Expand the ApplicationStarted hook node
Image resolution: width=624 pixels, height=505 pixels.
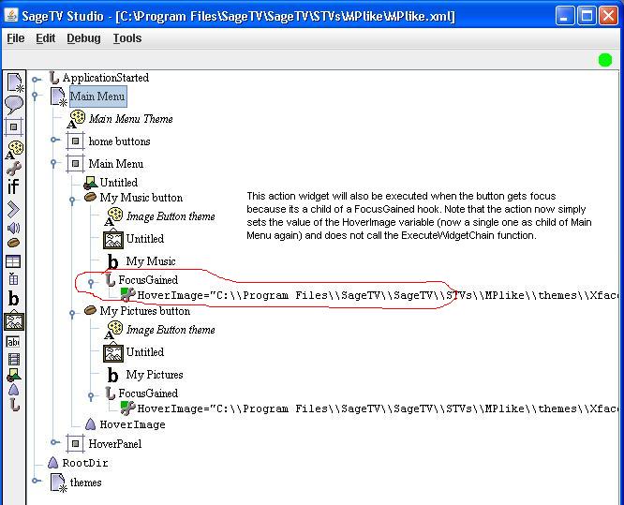click(37, 79)
